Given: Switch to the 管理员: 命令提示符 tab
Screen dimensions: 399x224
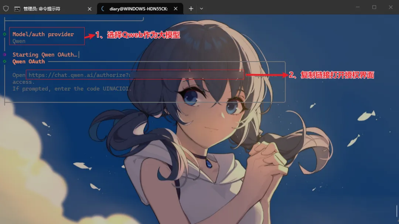Looking at the screenshot, I should click(x=53, y=8).
